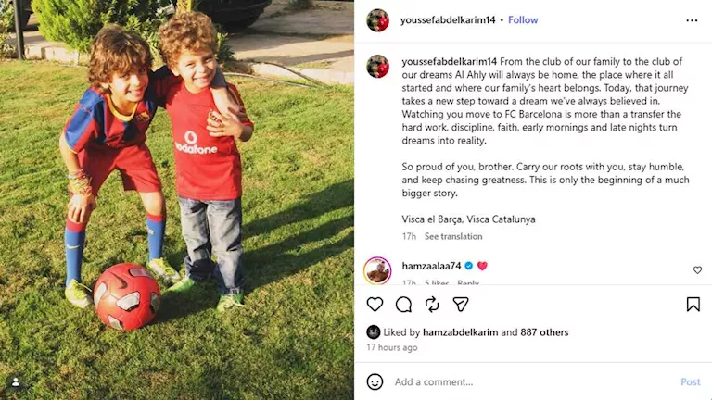Like hamzaalaa74's comment with small heart
The image size is (712, 400).
tap(697, 269)
